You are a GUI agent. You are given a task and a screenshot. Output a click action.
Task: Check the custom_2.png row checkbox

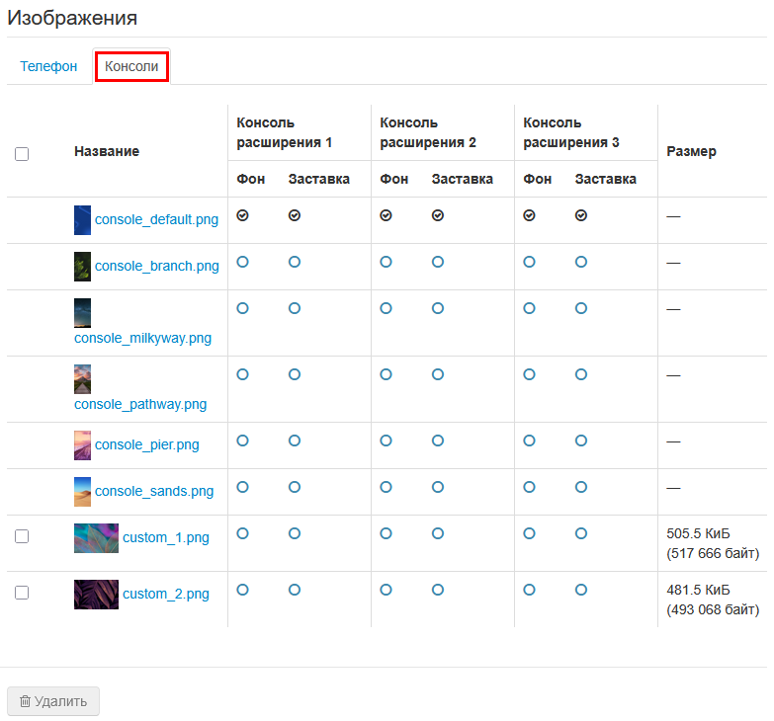click(22, 593)
